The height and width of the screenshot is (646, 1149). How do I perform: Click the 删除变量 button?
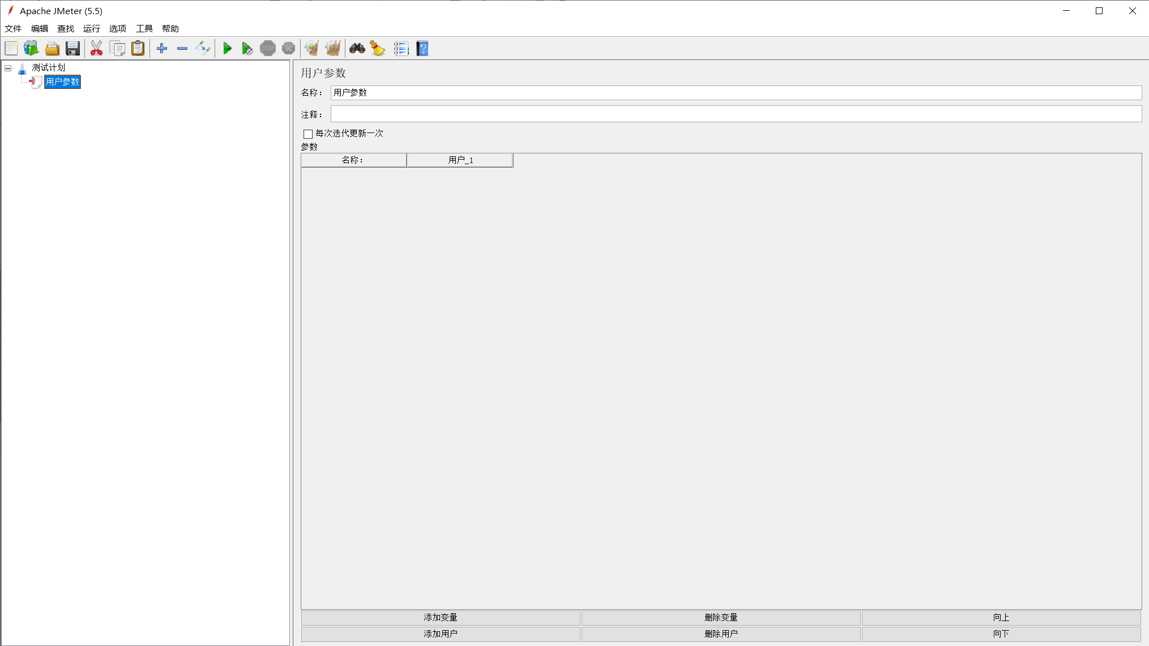pos(721,618)
